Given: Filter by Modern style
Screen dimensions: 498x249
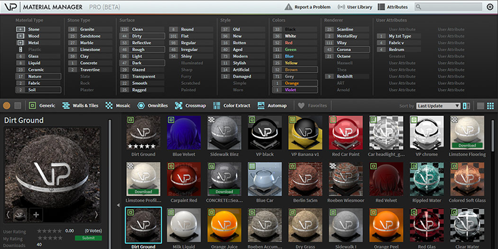Looking at the screenshot, I should point(243,56).
